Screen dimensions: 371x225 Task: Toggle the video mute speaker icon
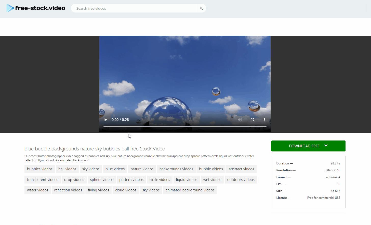240,120
